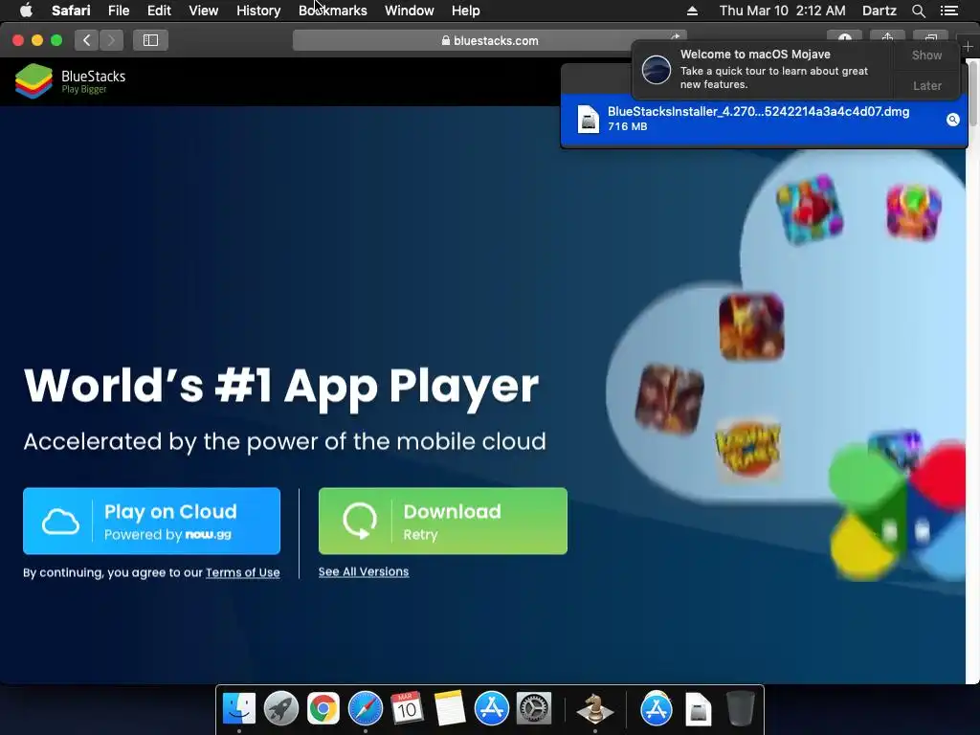Go back with Safari back arrow
This screenshot has height=735, width=980.
pos(87,40)
